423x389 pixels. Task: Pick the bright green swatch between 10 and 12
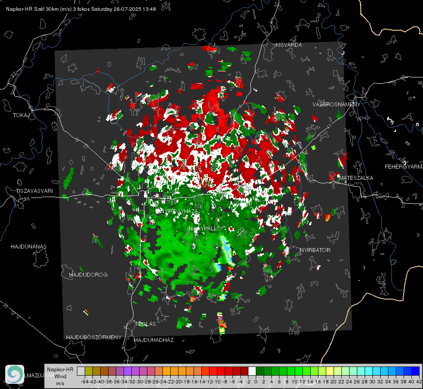click(x=299, y=371)
